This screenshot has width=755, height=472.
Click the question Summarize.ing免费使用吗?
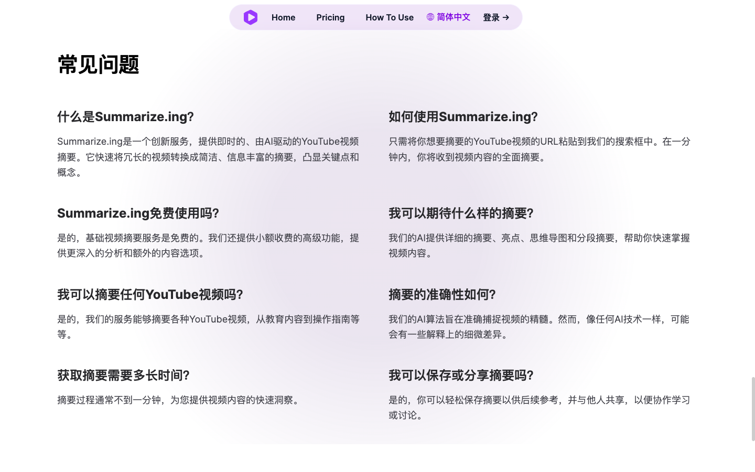click(138, 213)
